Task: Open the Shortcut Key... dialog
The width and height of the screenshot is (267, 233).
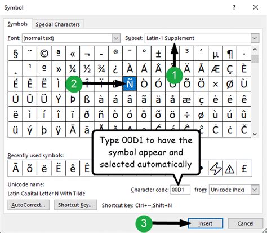Action: coord(75,205)
